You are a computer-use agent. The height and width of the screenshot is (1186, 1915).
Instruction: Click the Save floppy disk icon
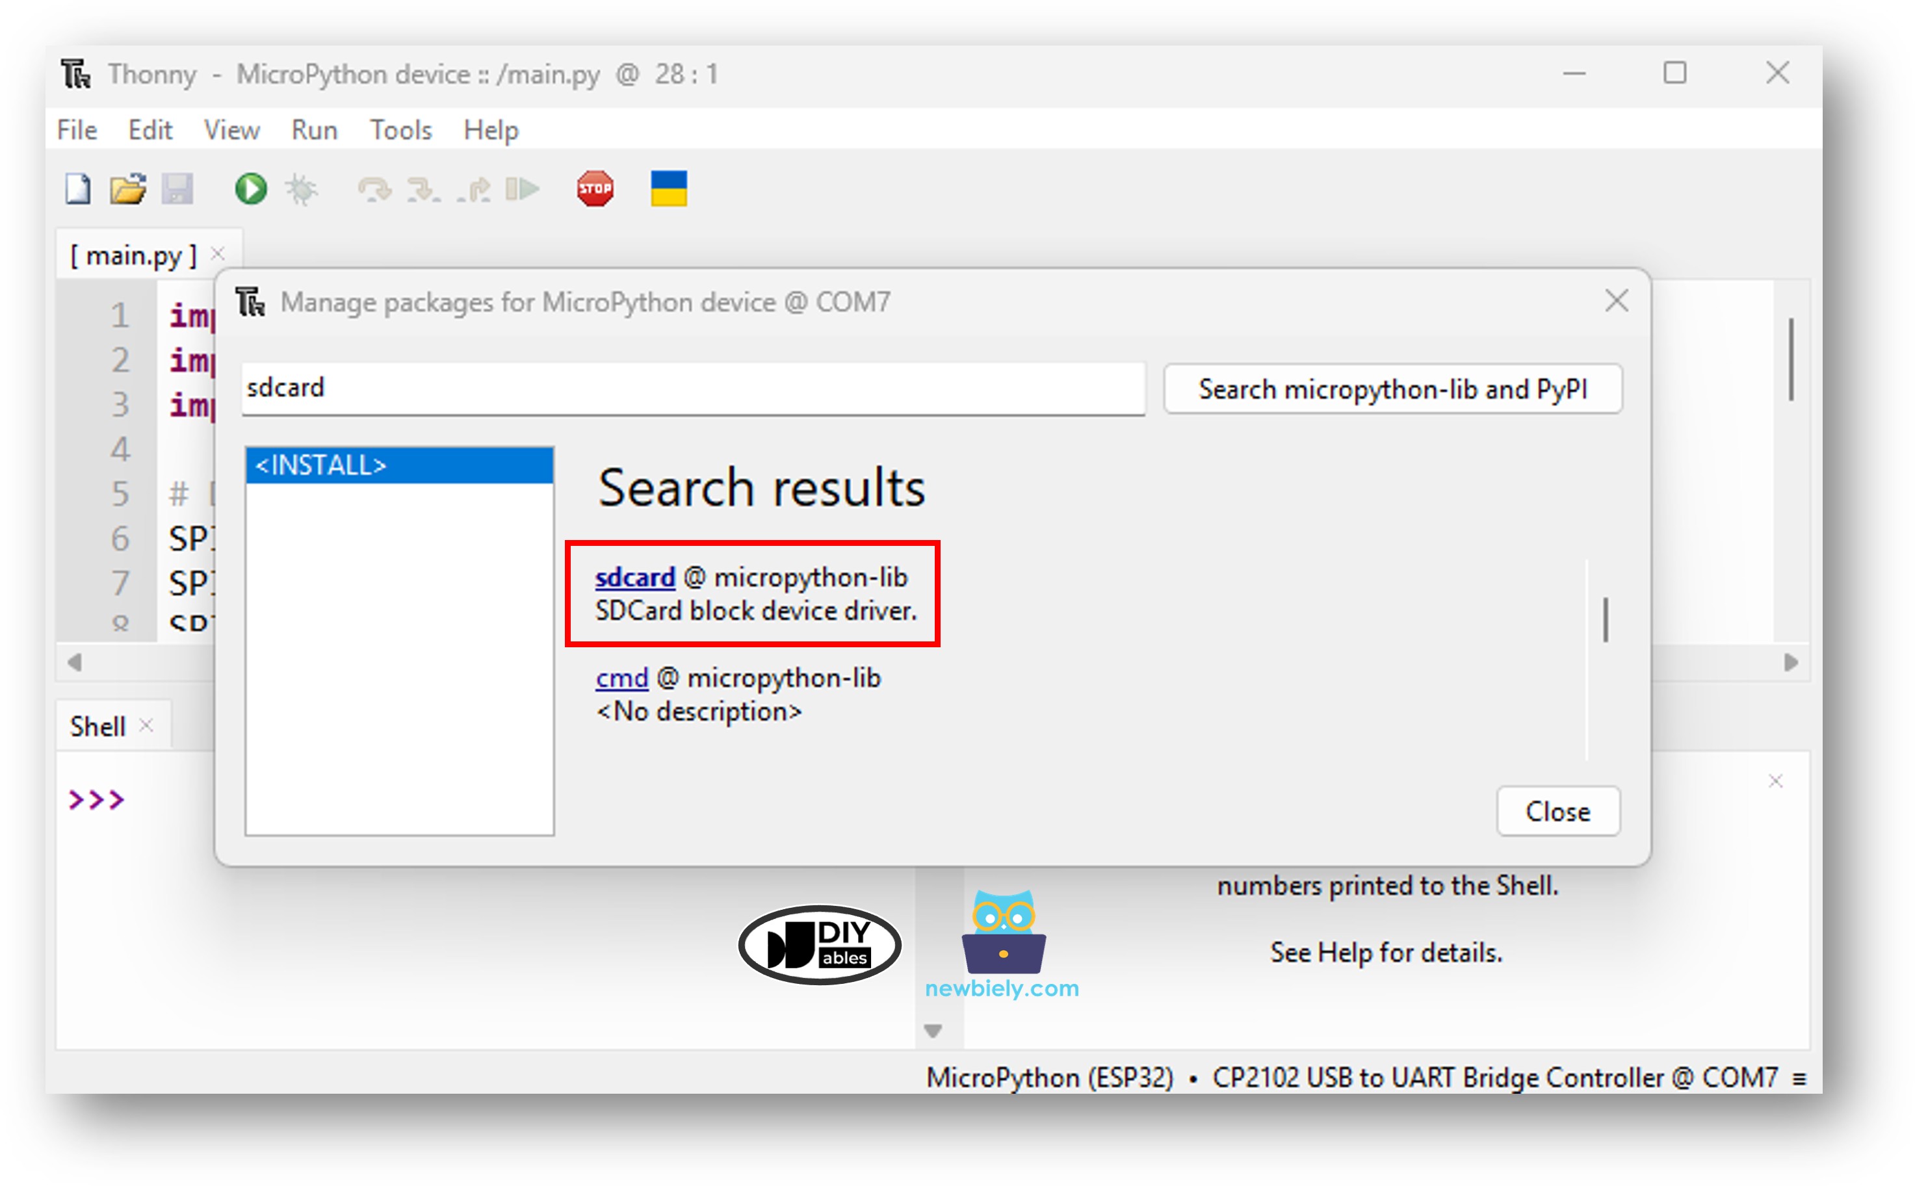pyautogui.click(x=177, y=189)
